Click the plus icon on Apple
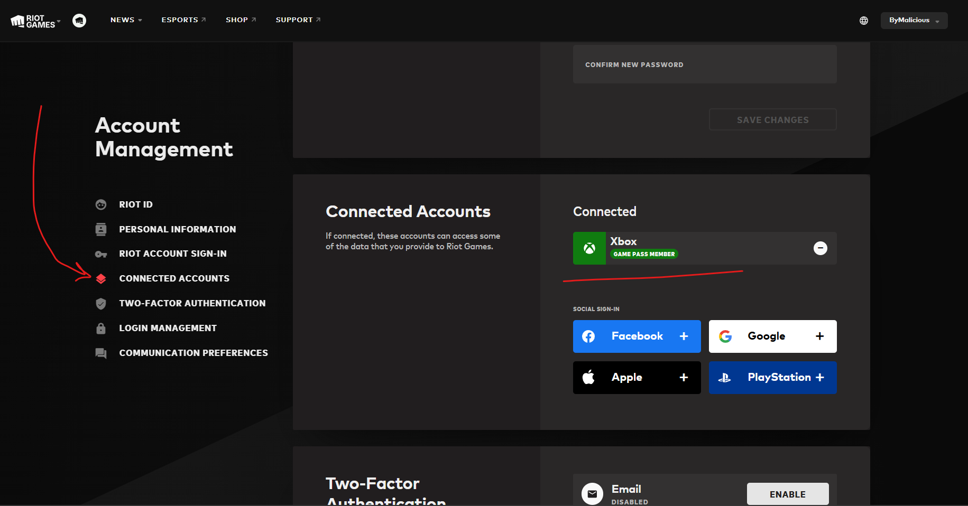This screenshot has width=968, height=506. click(684, 377)
